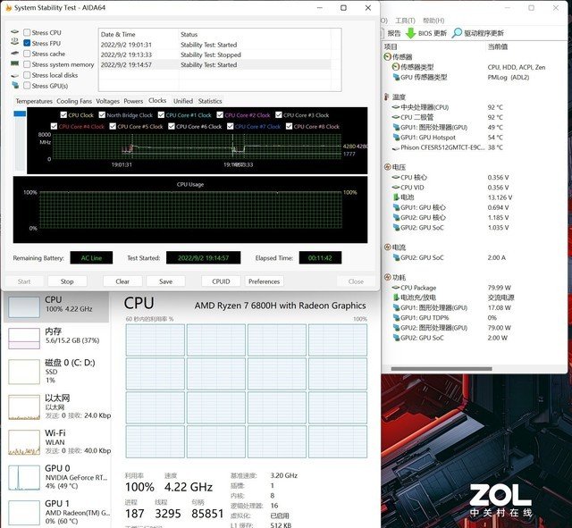Enable the Stress CPU checkbox
The image size is (572, 528).
(27, 32)
